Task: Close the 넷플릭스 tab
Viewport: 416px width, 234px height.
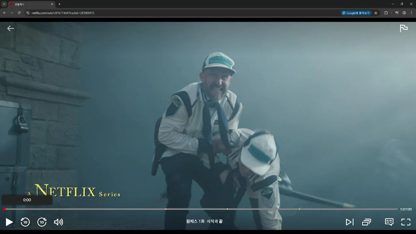Action: click(52, 4)
